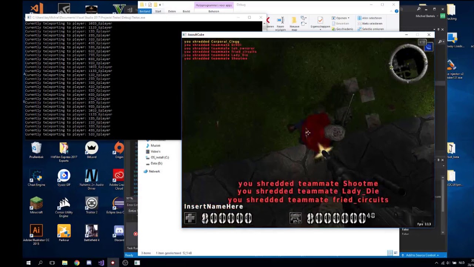Open system tray hidden icons chevron
This screenshot has width=474, height=267.
coord(436,263)
